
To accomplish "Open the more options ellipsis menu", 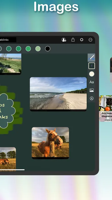I will (x=91, y=40).
